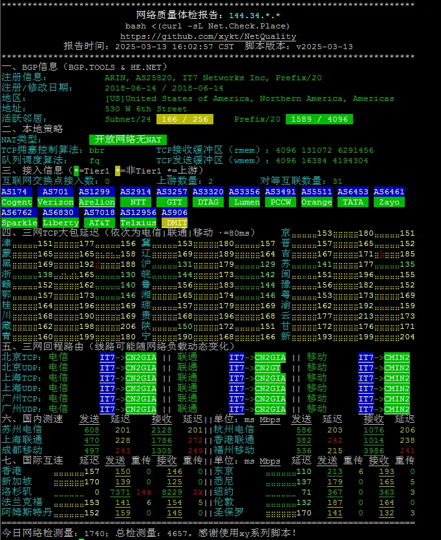
Task: Select the 沪 province latency row label
Action: [146, 264]
